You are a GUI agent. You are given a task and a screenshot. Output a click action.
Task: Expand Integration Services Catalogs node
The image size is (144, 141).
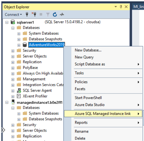13,85
